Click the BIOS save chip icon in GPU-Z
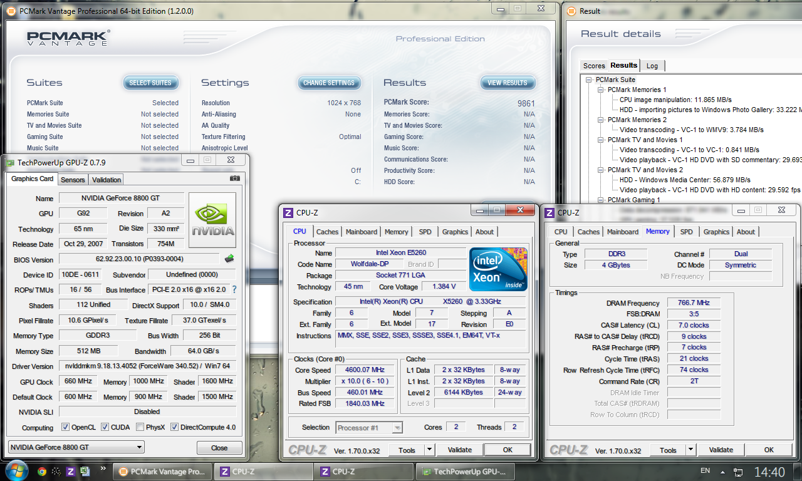This screenshot has height=481, width=802. 229,259
